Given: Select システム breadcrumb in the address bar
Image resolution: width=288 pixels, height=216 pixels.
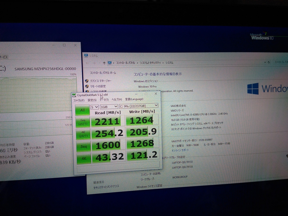Looking at the screenshot, I should (x=169, y=63).
